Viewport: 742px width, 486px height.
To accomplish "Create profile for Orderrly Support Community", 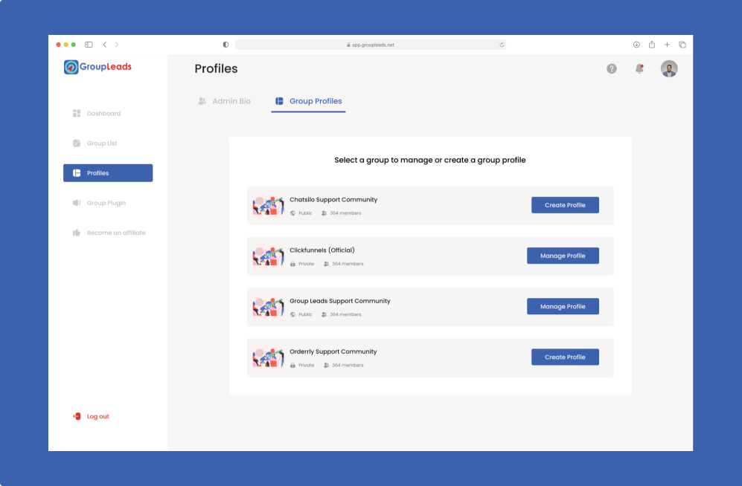I will [x=565, y=357].
